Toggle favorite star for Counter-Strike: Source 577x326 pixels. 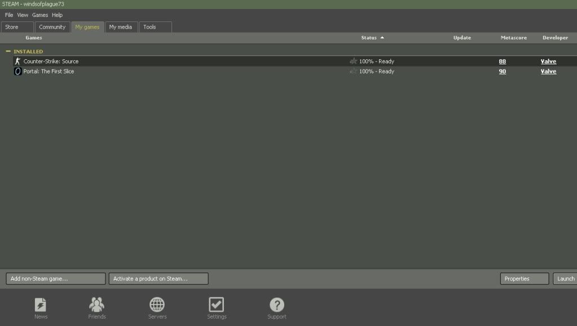click(353, 61)
